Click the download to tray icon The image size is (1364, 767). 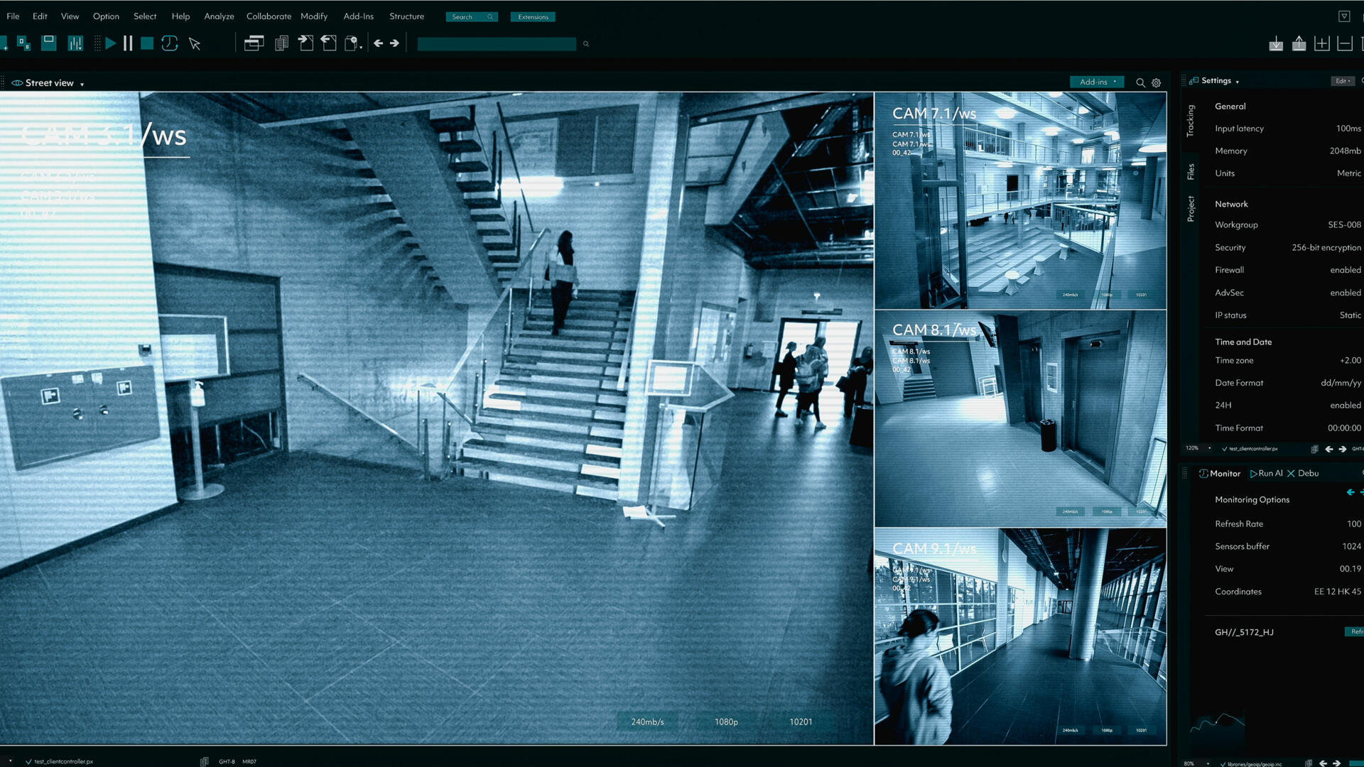1276,44
